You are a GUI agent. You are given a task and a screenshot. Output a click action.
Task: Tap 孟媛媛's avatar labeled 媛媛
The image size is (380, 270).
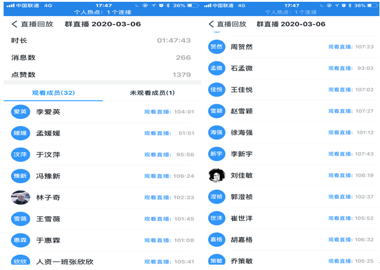(x=20, y=133)
